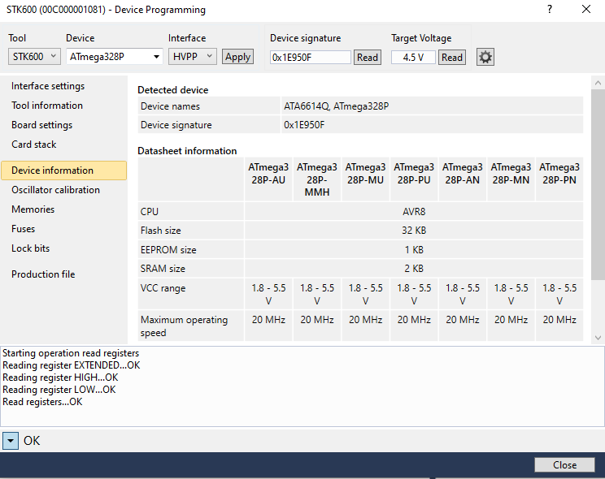Click the help question mark icon
Viewport: 605px width, 479px height.
[550, 9]
